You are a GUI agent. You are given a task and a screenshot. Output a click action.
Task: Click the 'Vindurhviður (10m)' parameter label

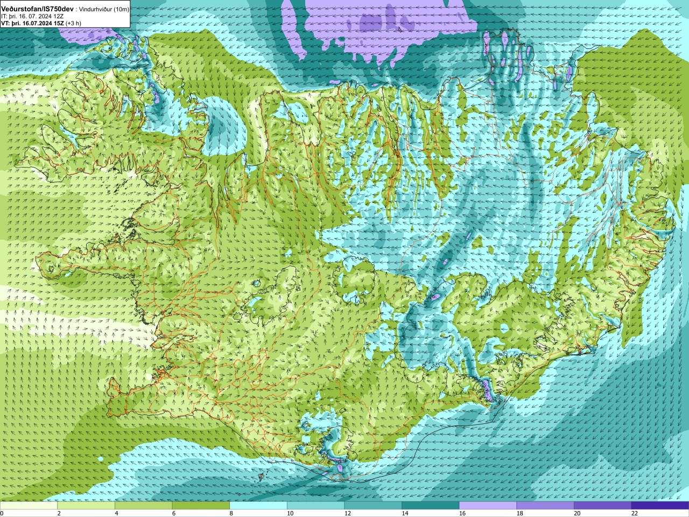[x=104, y=10]
